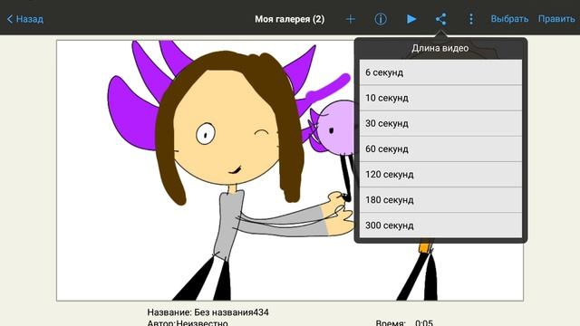Open the info icon in the toolbar

pos(381,19)
